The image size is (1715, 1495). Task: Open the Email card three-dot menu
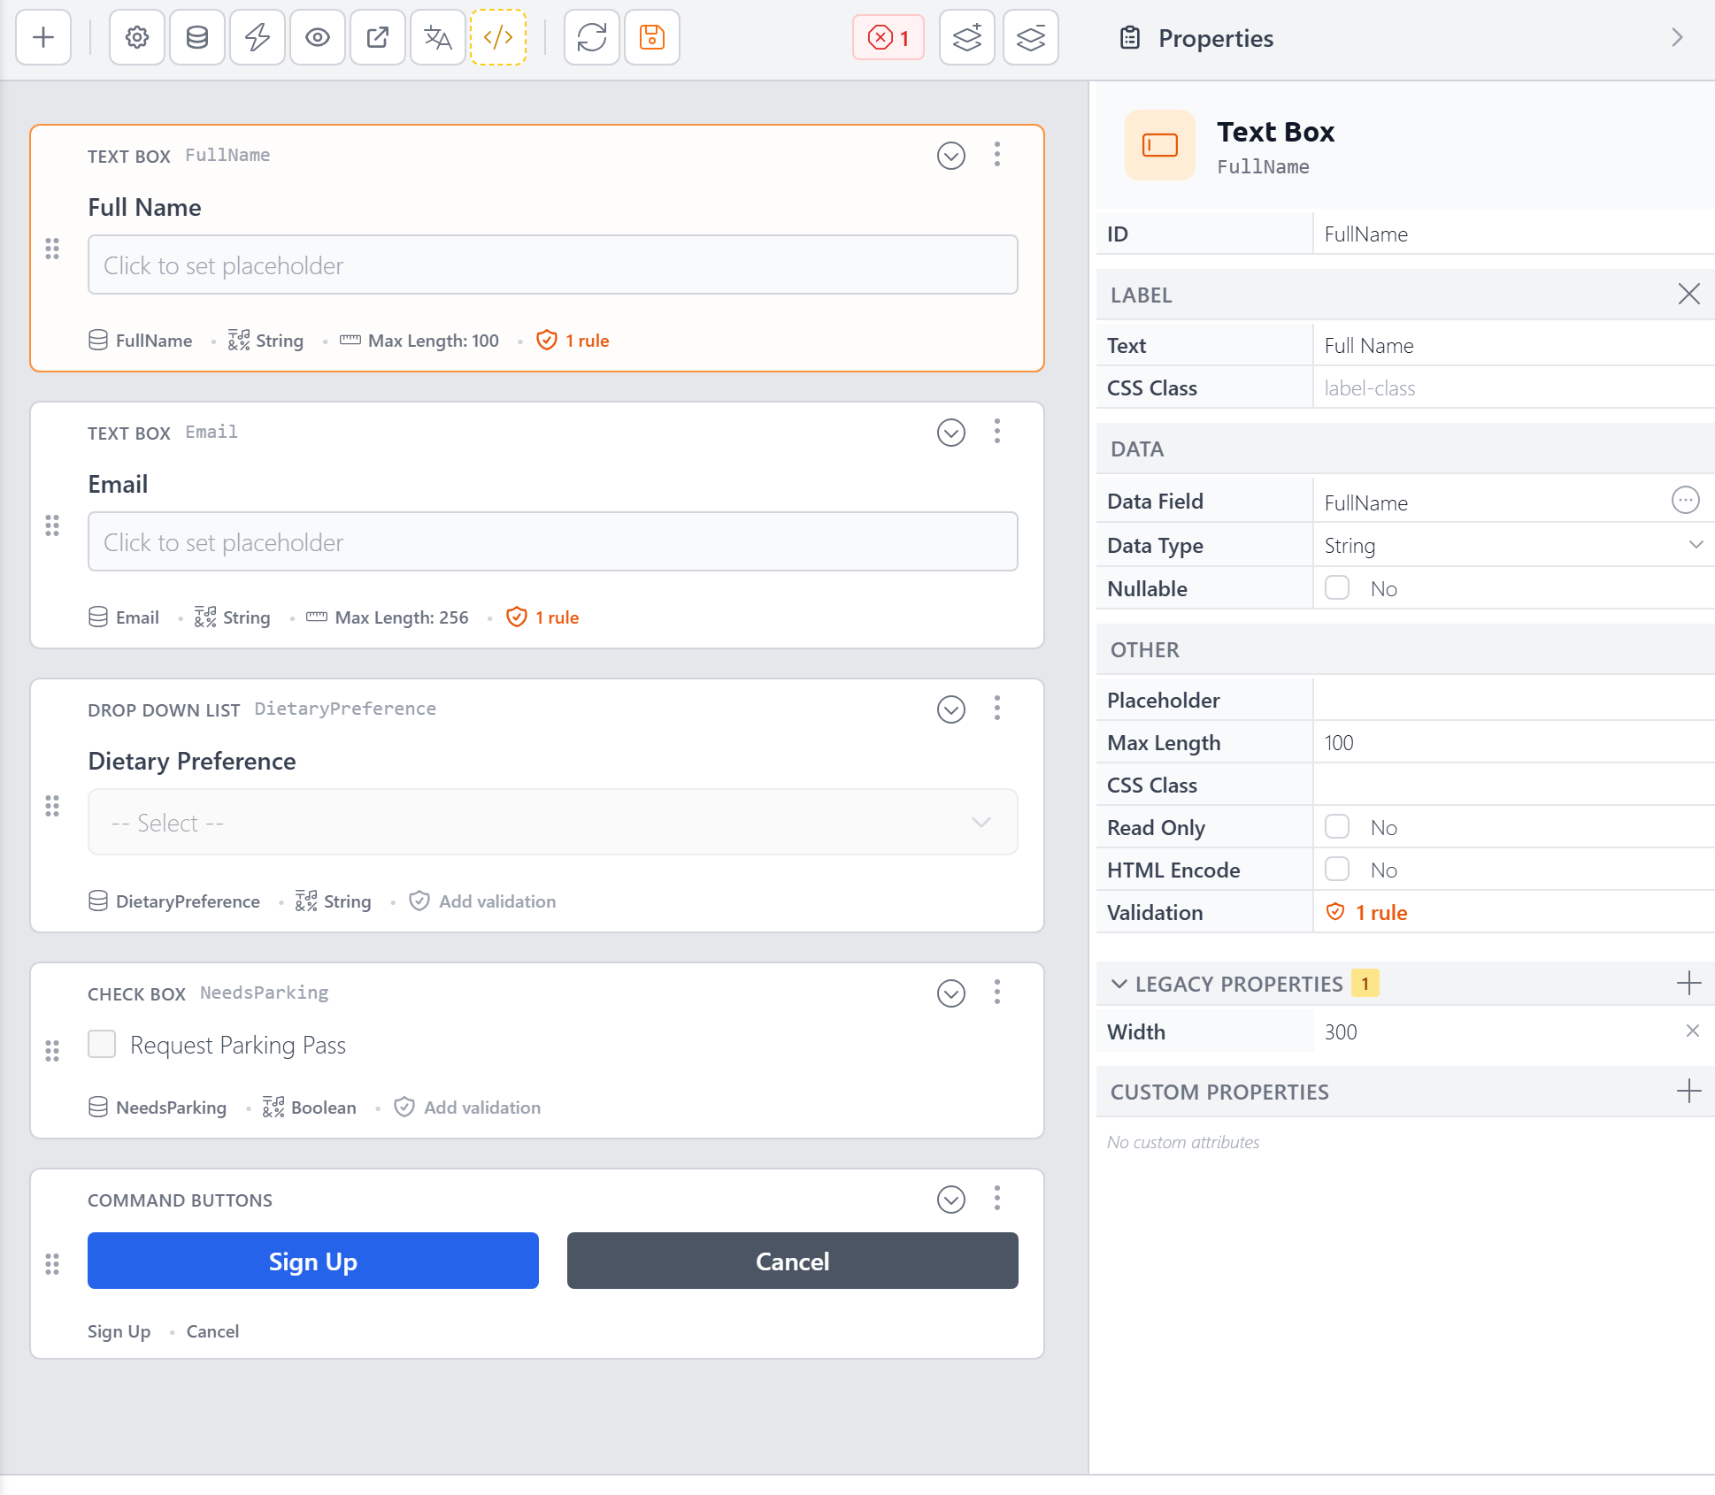(x=997, y=432)
